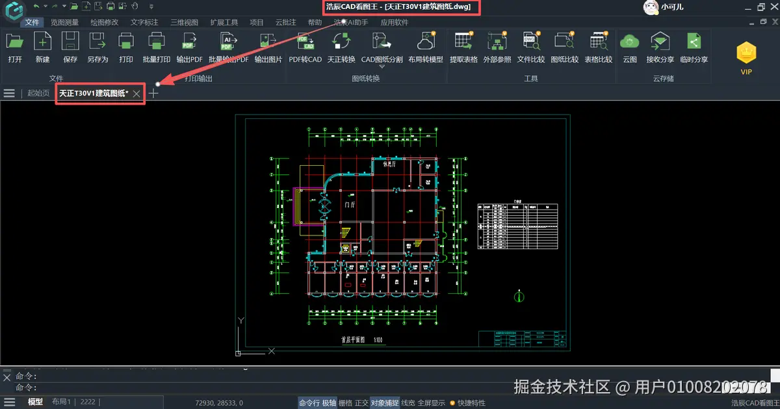Click the open-folder icon in quick toolbar
This screenshot has height=409, width=780.
tap(75, 7)
